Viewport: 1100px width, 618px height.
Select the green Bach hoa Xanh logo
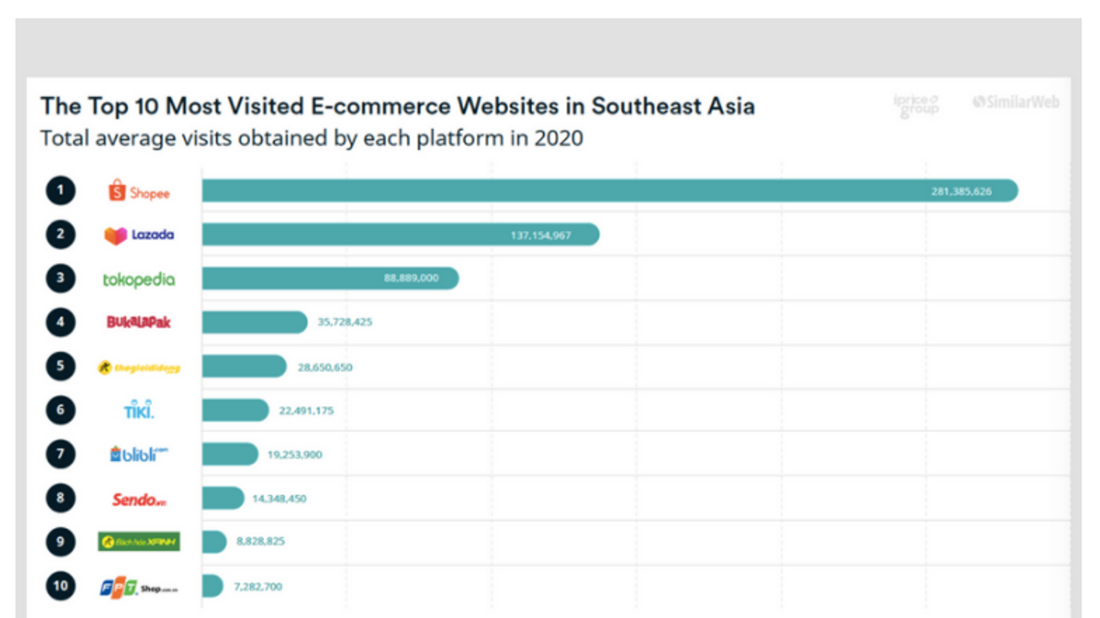click(x=138, y=542)
